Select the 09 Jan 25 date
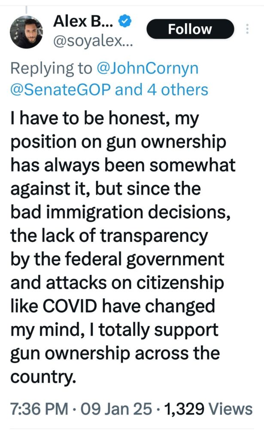Image resolution: width=264 pixels, height=440 pixels. [111, 409]
